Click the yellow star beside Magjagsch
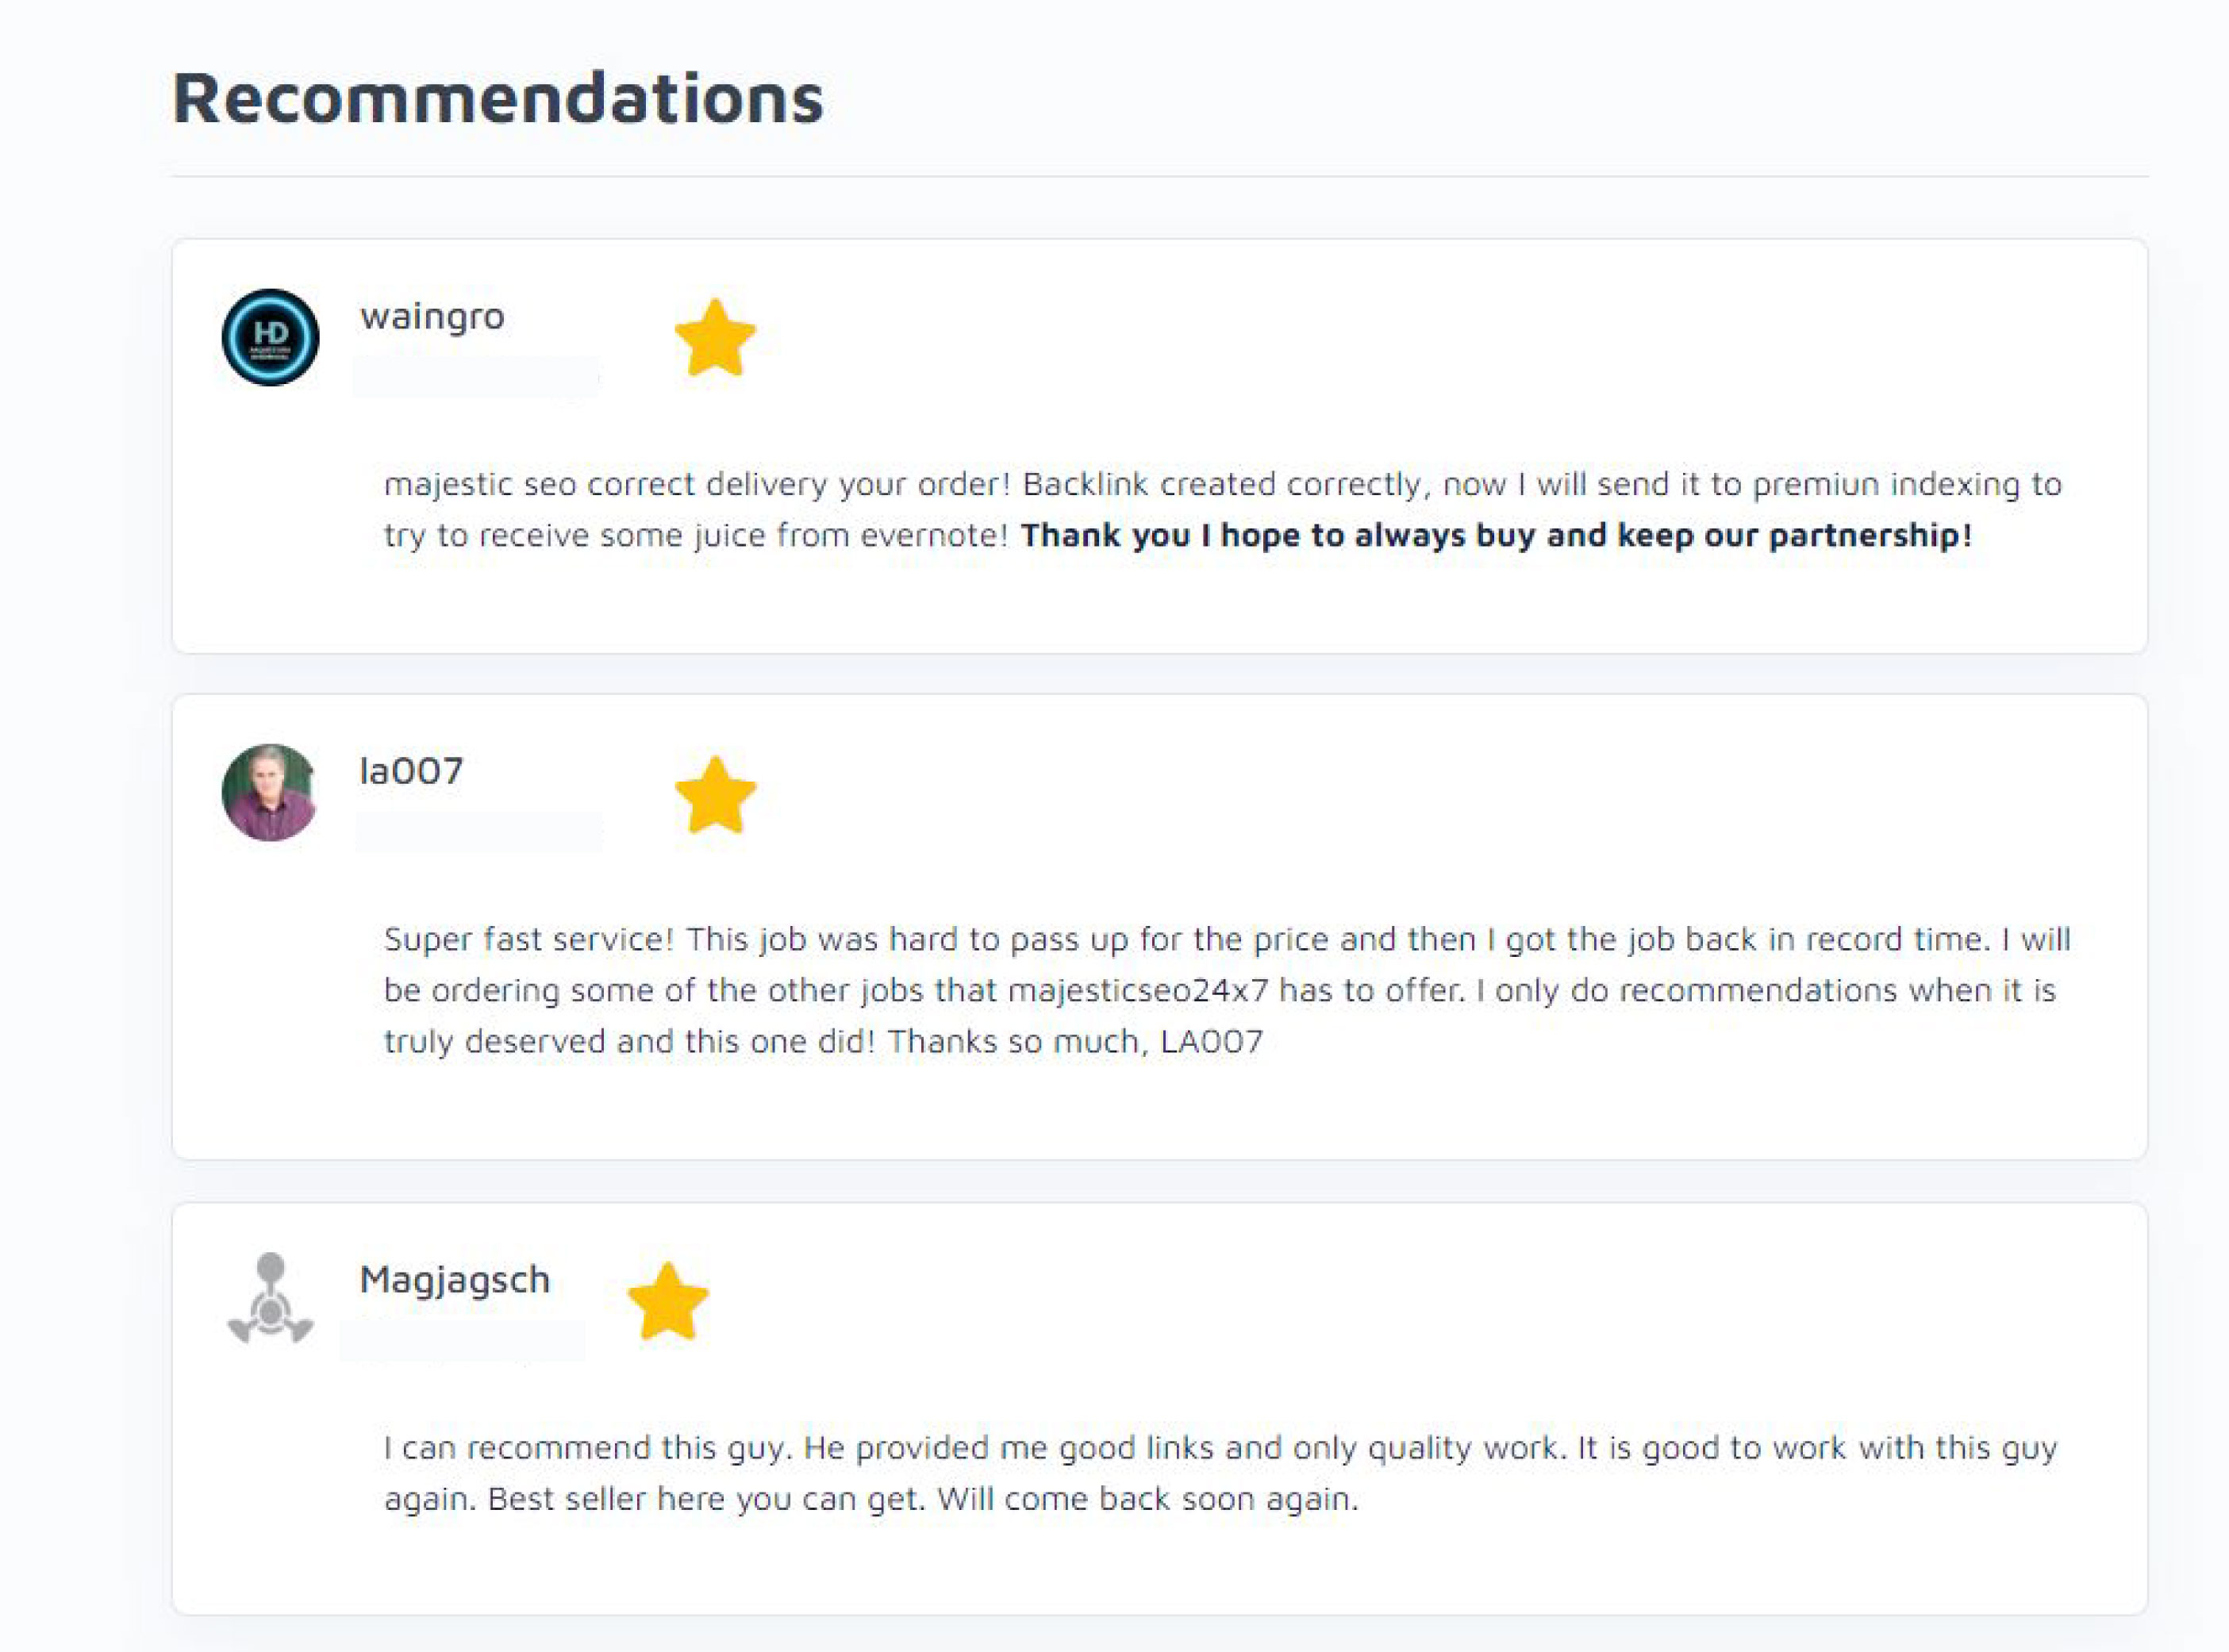Screen dimensions: 2229x1652 point(667,1301)
